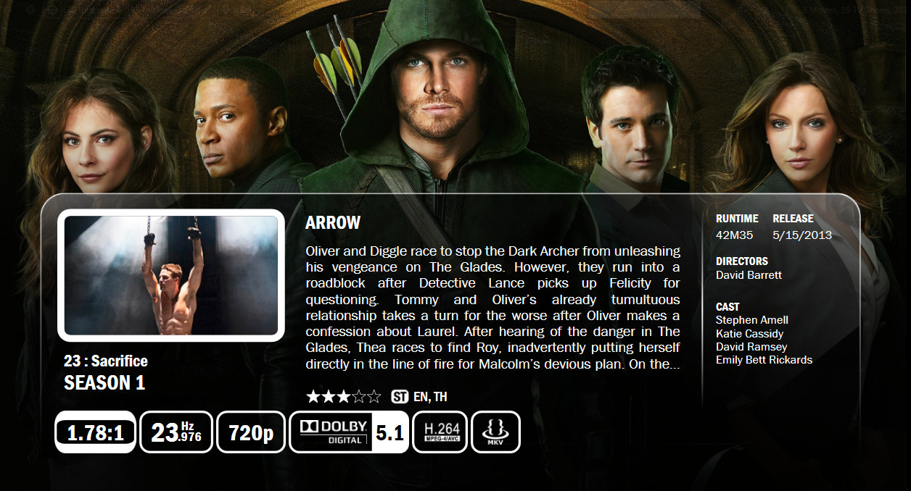The height and width of the screenshot is (491, 911).
Task: Click the 23.976 Hz frame rate badge
Action: click(x=176, y=432)
